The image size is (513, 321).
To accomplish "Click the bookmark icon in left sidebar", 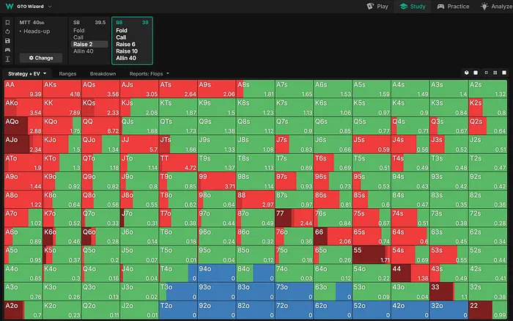I will (x=7, y=22).
